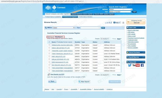Open View Results List (PDF) link
Viewport: 162px width, 98px height.
(57, 74)
